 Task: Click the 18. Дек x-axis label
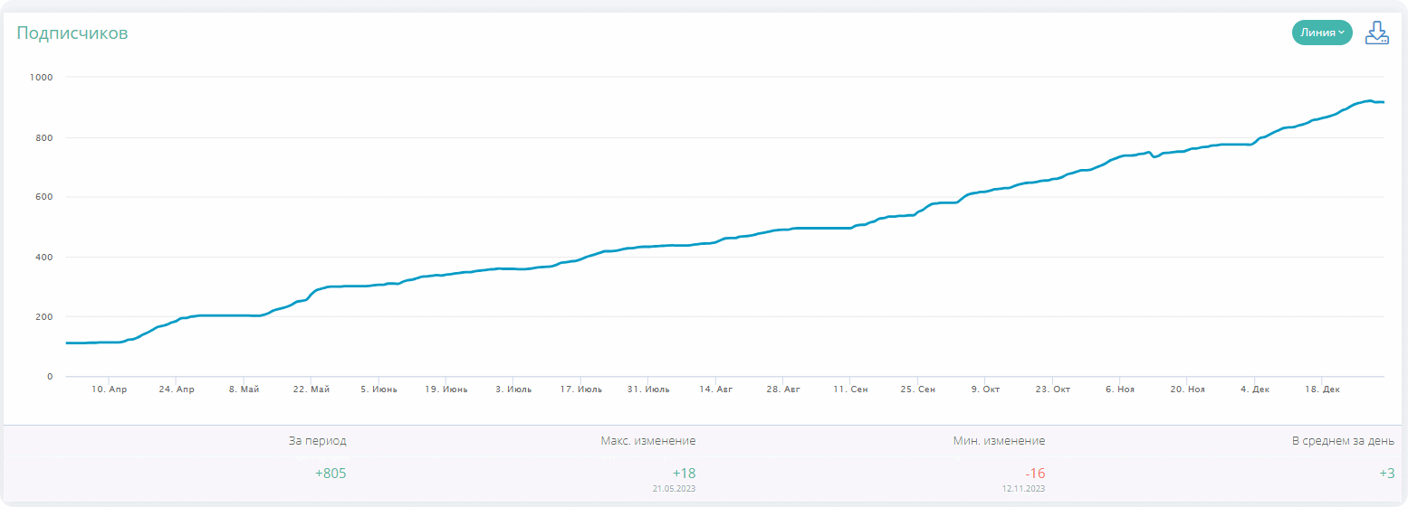coord(1321,390)
